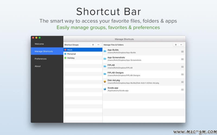Click the Shortcut Groups header label
The height and width of the screenshot is (135, 217).
tap(71, 45)
